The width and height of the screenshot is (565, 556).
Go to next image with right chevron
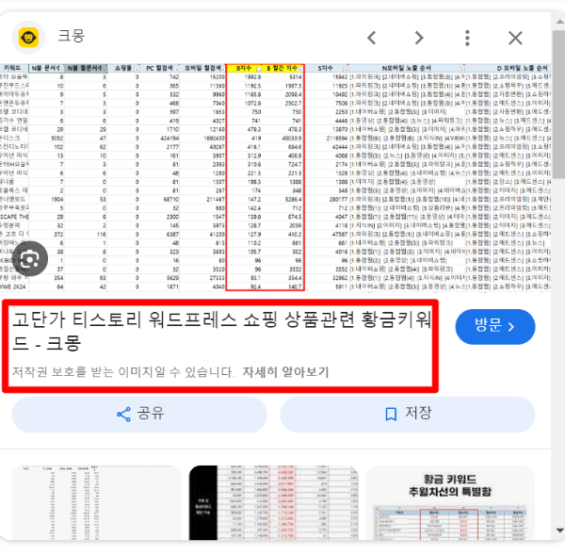[x=419, y=38]
